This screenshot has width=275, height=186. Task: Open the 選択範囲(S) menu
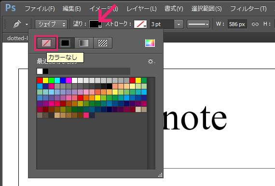[x=206, y=8]
